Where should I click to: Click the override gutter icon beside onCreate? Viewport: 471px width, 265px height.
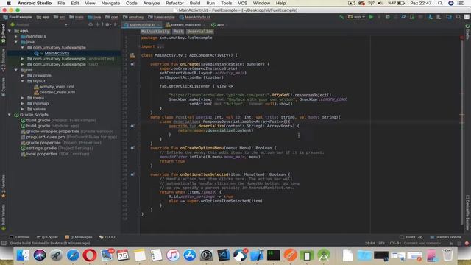click(132, 64)
